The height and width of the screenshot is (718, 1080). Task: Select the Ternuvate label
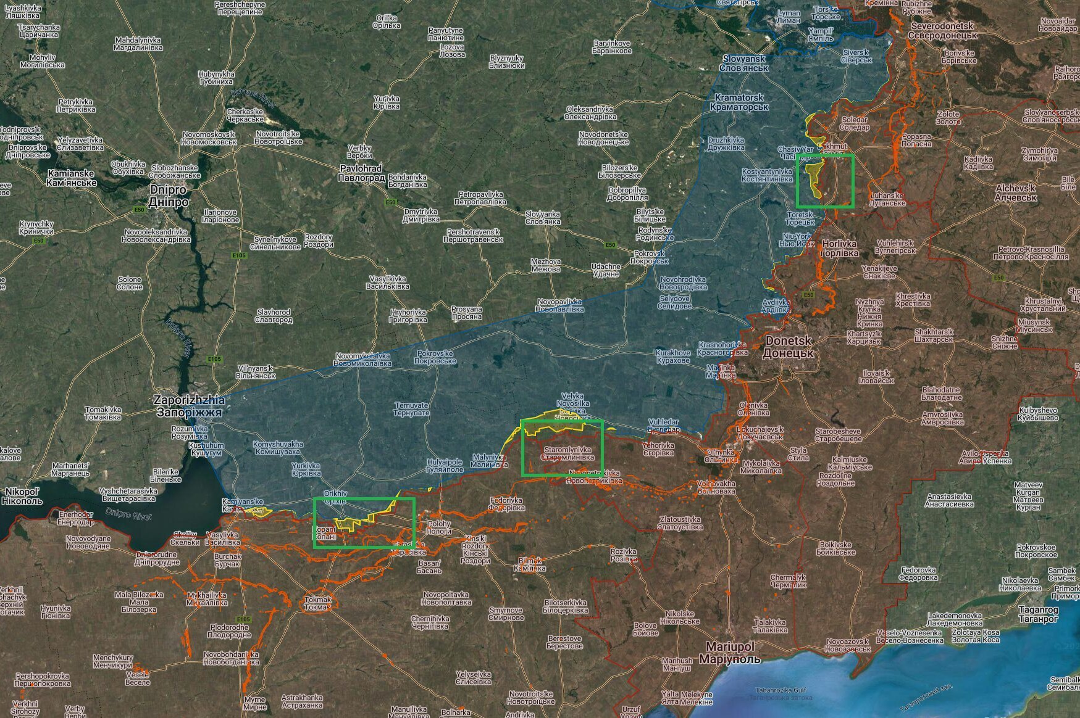tap(411, 409)
